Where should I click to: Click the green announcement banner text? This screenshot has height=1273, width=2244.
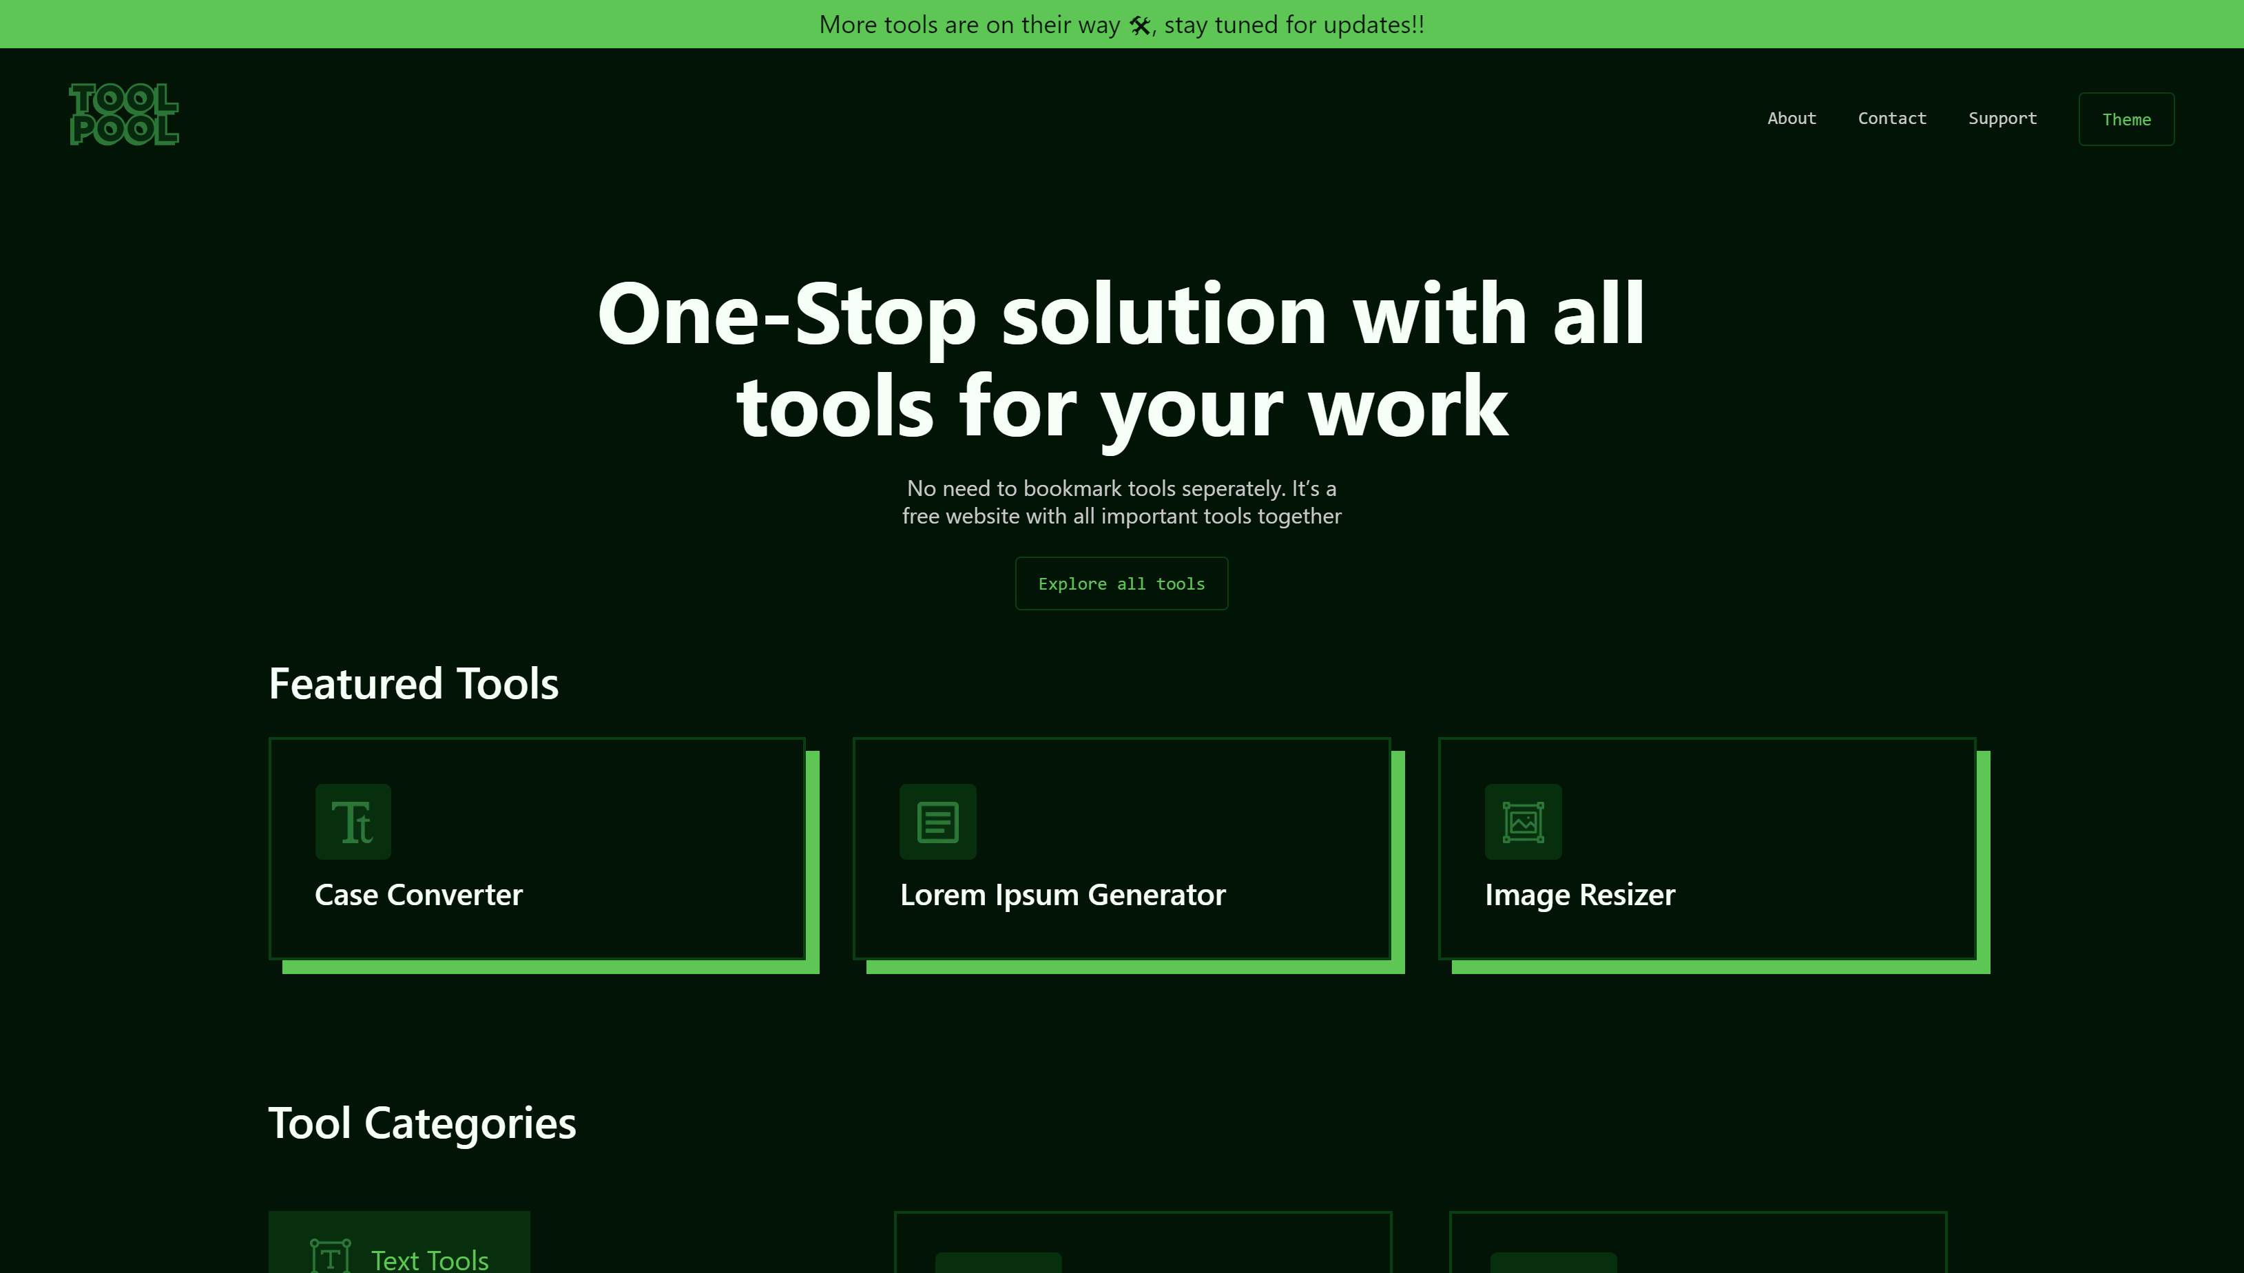point(1121,25)
